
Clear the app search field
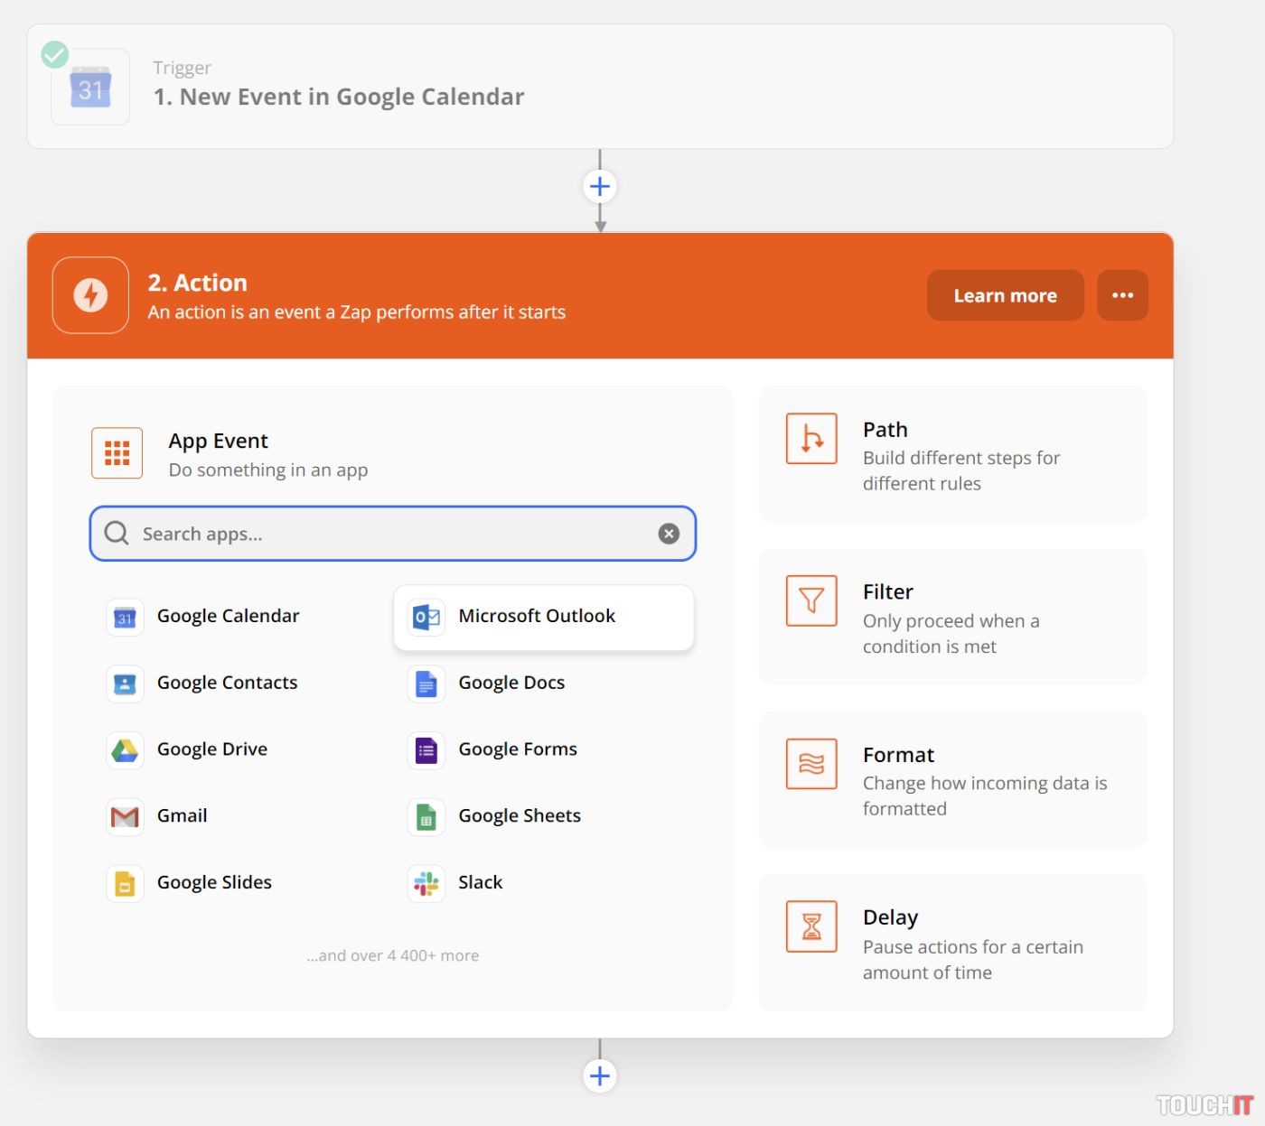(x=669, y=534)
